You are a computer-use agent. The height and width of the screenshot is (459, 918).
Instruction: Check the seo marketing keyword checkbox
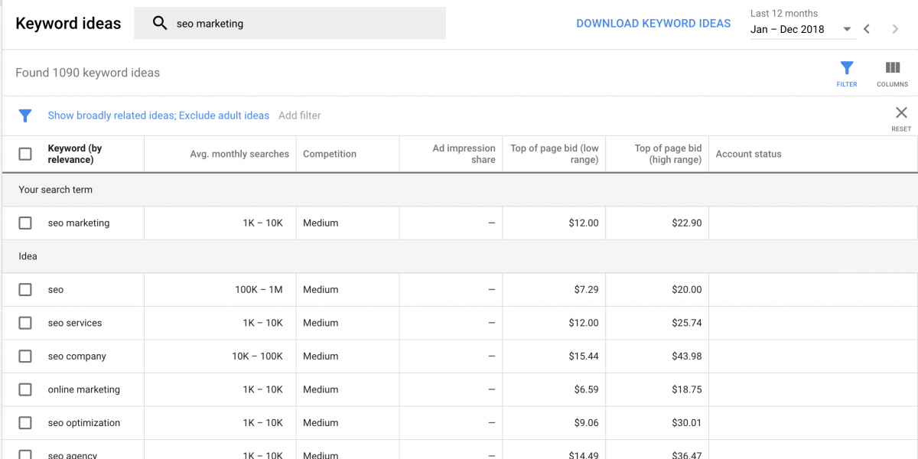pyautogui.click(x=25, y=223)
